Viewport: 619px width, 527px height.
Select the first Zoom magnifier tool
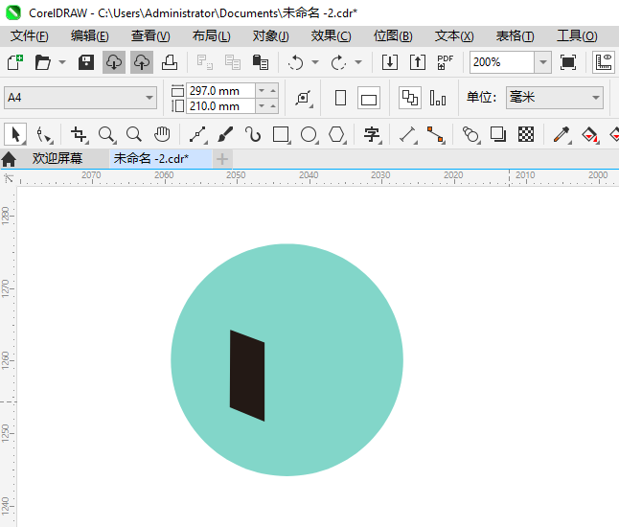point(107,134)
